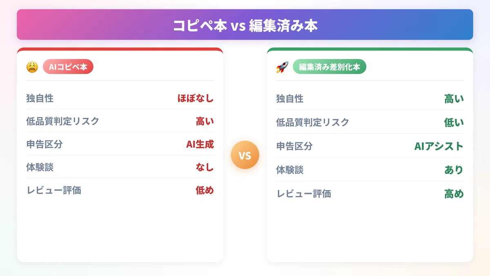Screen dimensions: 490x276
Task: Click the green 高め review value
Action: 454,193
